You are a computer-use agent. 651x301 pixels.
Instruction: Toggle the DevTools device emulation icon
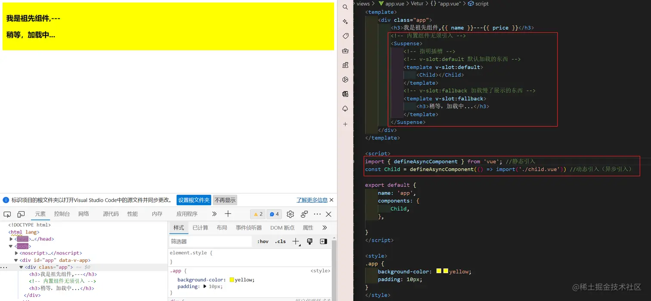pyautogui.click(x=21, y=214)
